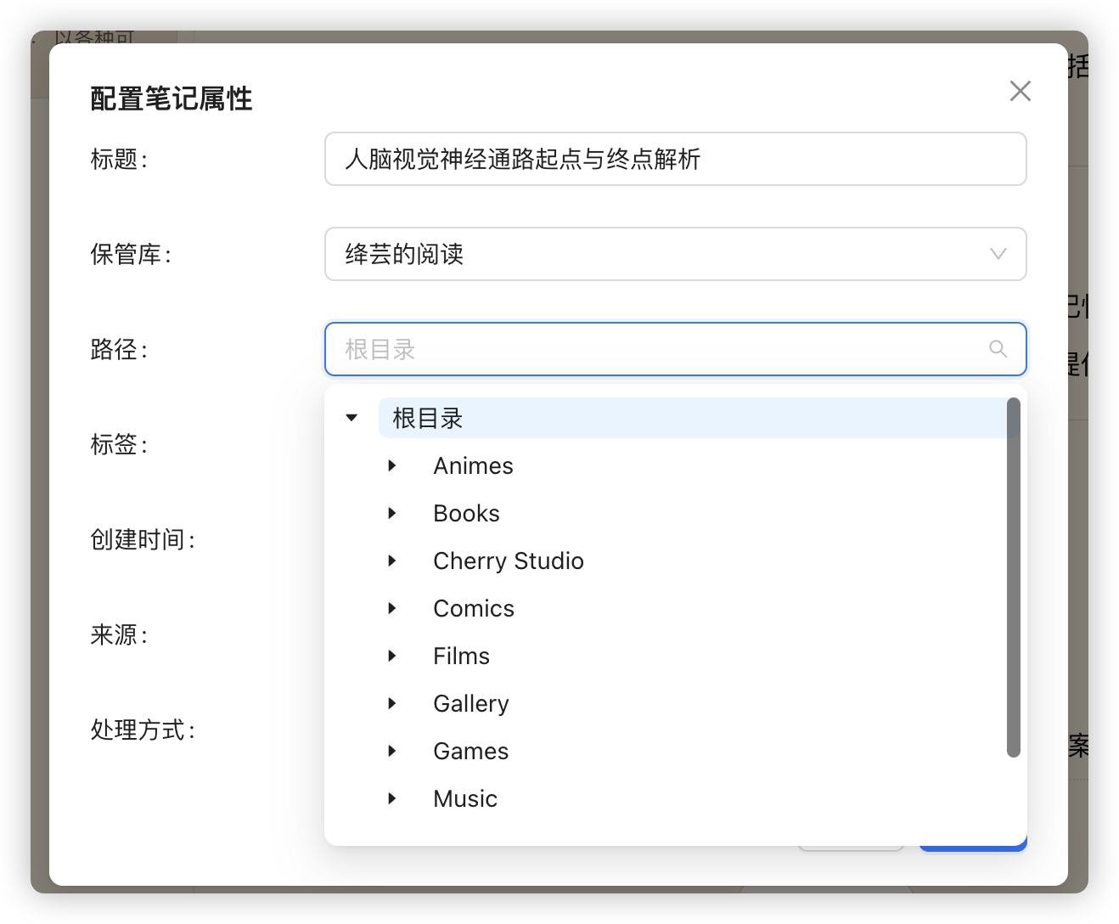Viewport: 1119px width, 924px height.
Task: Select the Gallery folder
Action: point(470,703)
